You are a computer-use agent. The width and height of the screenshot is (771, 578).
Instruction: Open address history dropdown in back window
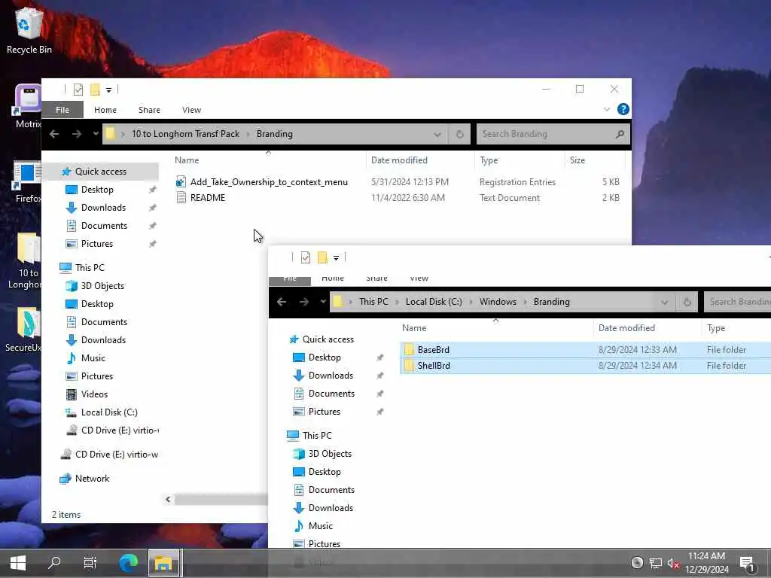pyautogui.click(x=437, y=134)
